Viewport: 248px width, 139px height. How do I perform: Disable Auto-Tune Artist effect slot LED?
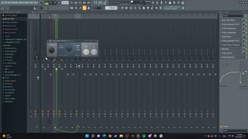point(246,20)
